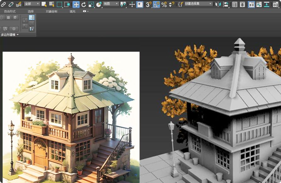Expand the 多边形建模 panel arrow
The width and height of the screenshot is (281, 183).
tap(18, 35)
